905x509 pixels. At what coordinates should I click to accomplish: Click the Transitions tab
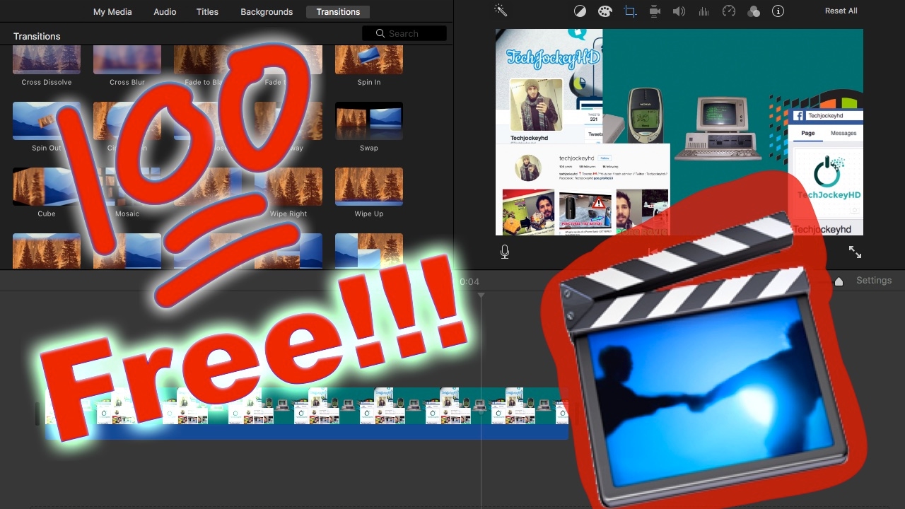(x=338, y=12)
